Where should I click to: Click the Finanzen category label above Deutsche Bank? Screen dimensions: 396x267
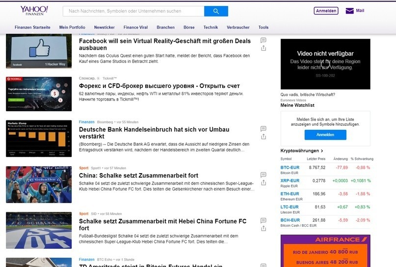coord(87,122)
